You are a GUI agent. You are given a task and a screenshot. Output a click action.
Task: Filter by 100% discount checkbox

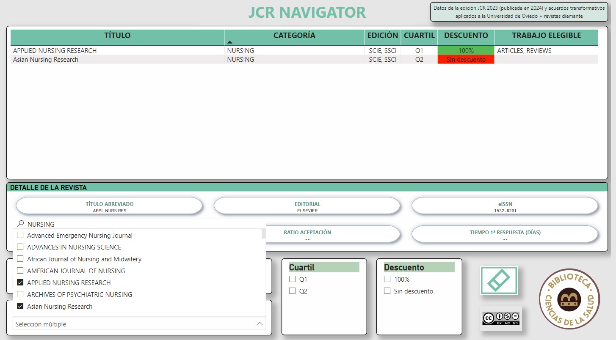point(387,279)
